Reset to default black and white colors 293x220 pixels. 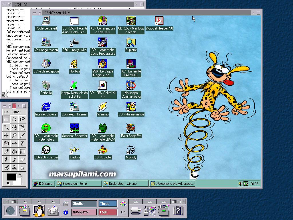click(8, 183)
